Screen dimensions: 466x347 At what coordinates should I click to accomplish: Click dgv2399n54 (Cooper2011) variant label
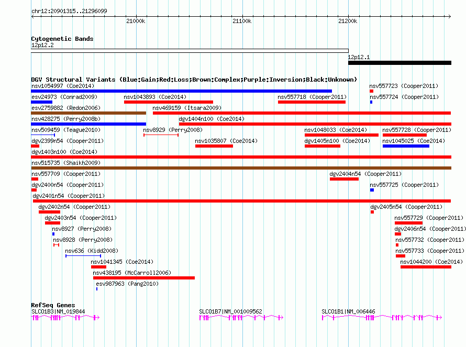click(68, 141)
